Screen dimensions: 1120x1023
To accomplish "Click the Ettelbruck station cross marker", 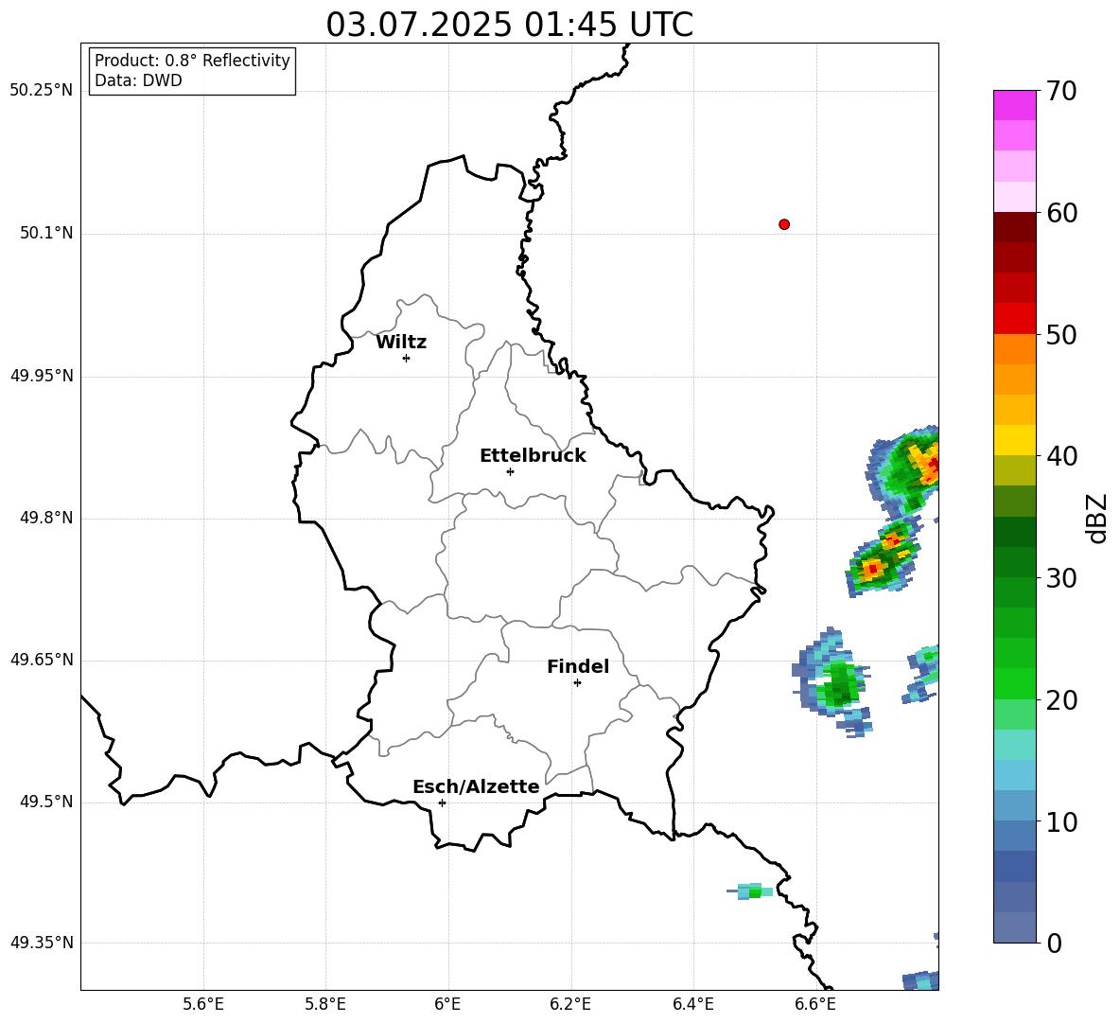I will pos(510,471).
